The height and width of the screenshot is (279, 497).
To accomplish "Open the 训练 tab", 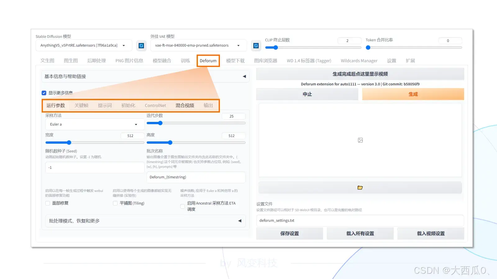I will pos(185,61).
